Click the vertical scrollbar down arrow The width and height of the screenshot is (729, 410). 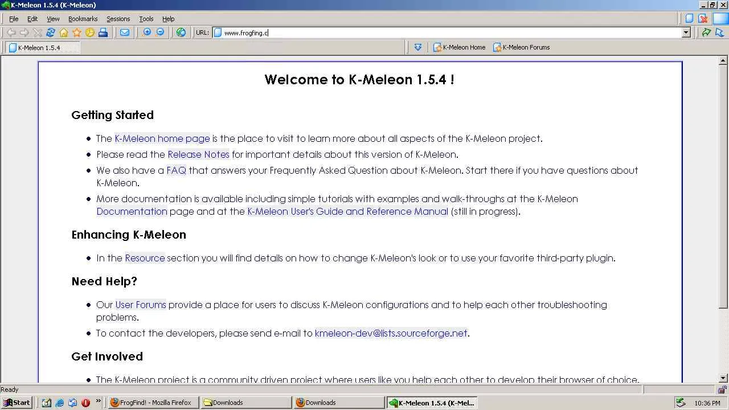[723, 378]
